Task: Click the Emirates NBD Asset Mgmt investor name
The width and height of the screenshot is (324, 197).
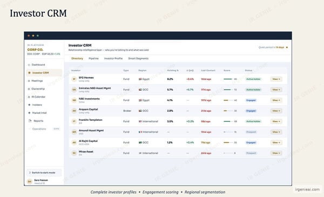Action: (94, 88)
